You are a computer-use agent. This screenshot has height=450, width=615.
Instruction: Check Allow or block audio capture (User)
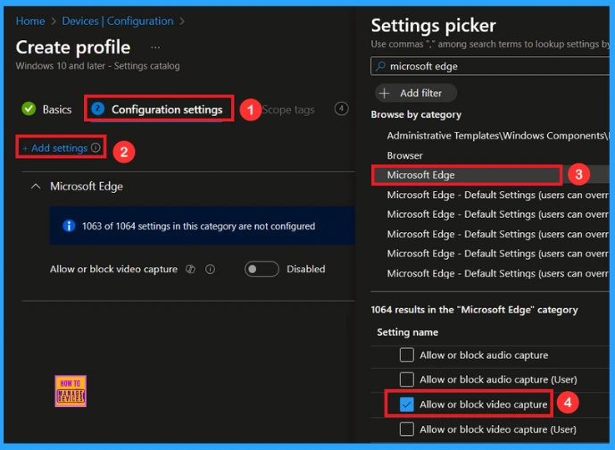407,379
